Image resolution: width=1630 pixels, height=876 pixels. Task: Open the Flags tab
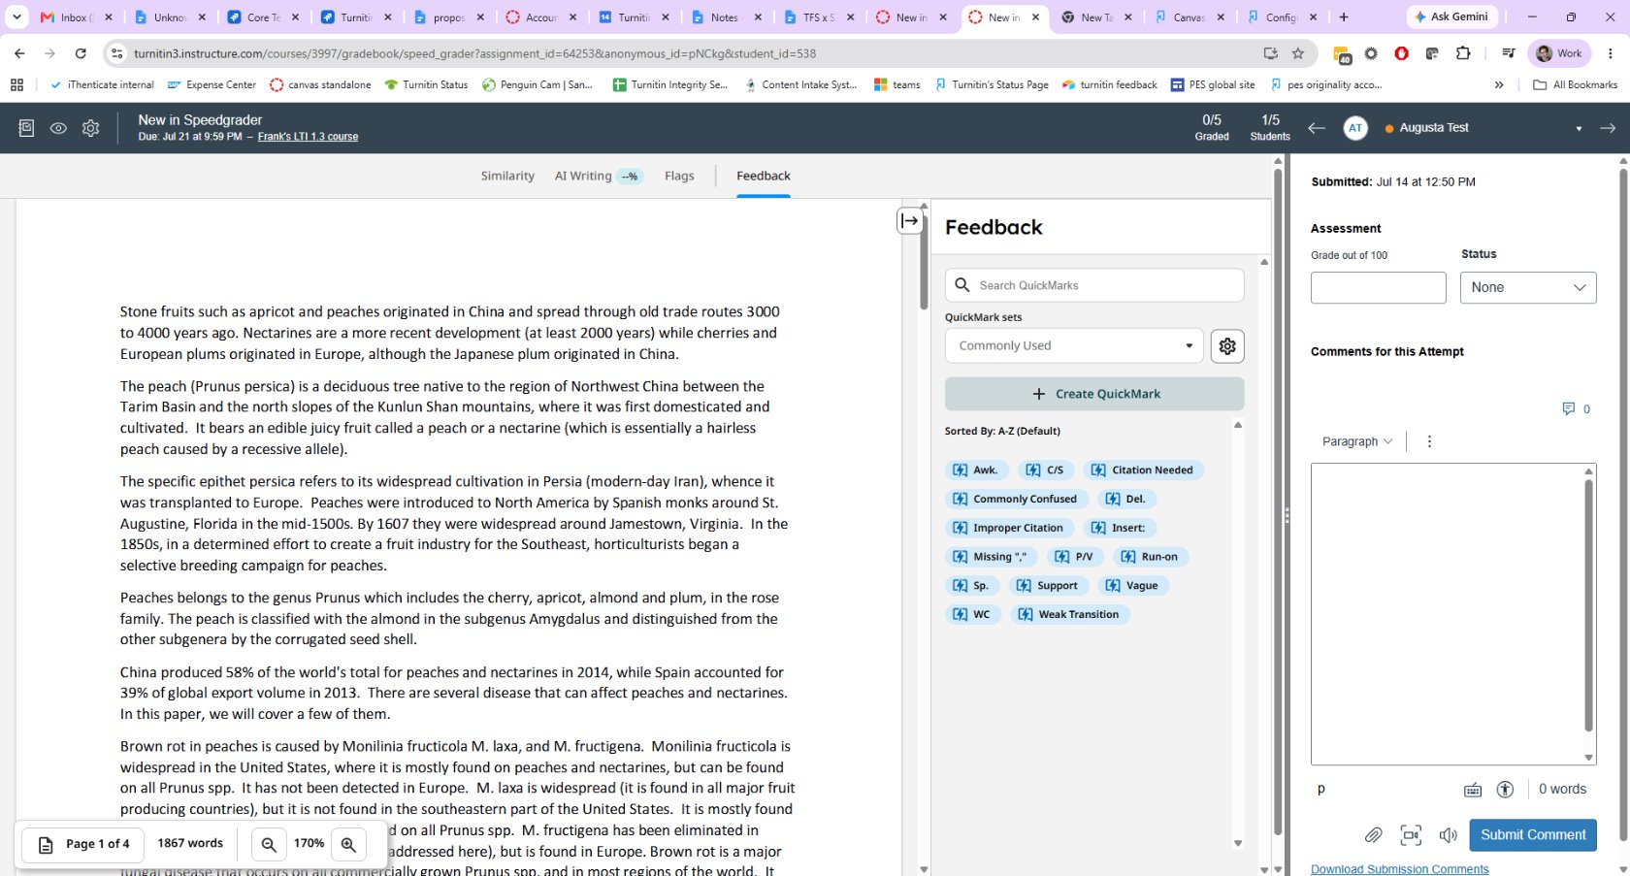679,177
